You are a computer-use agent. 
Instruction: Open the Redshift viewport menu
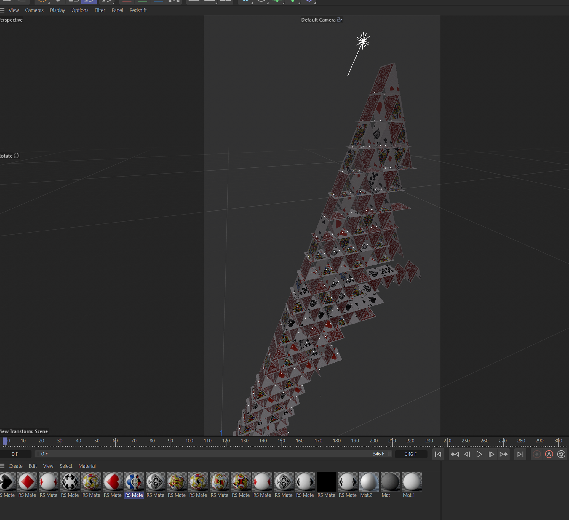[138, 10]
